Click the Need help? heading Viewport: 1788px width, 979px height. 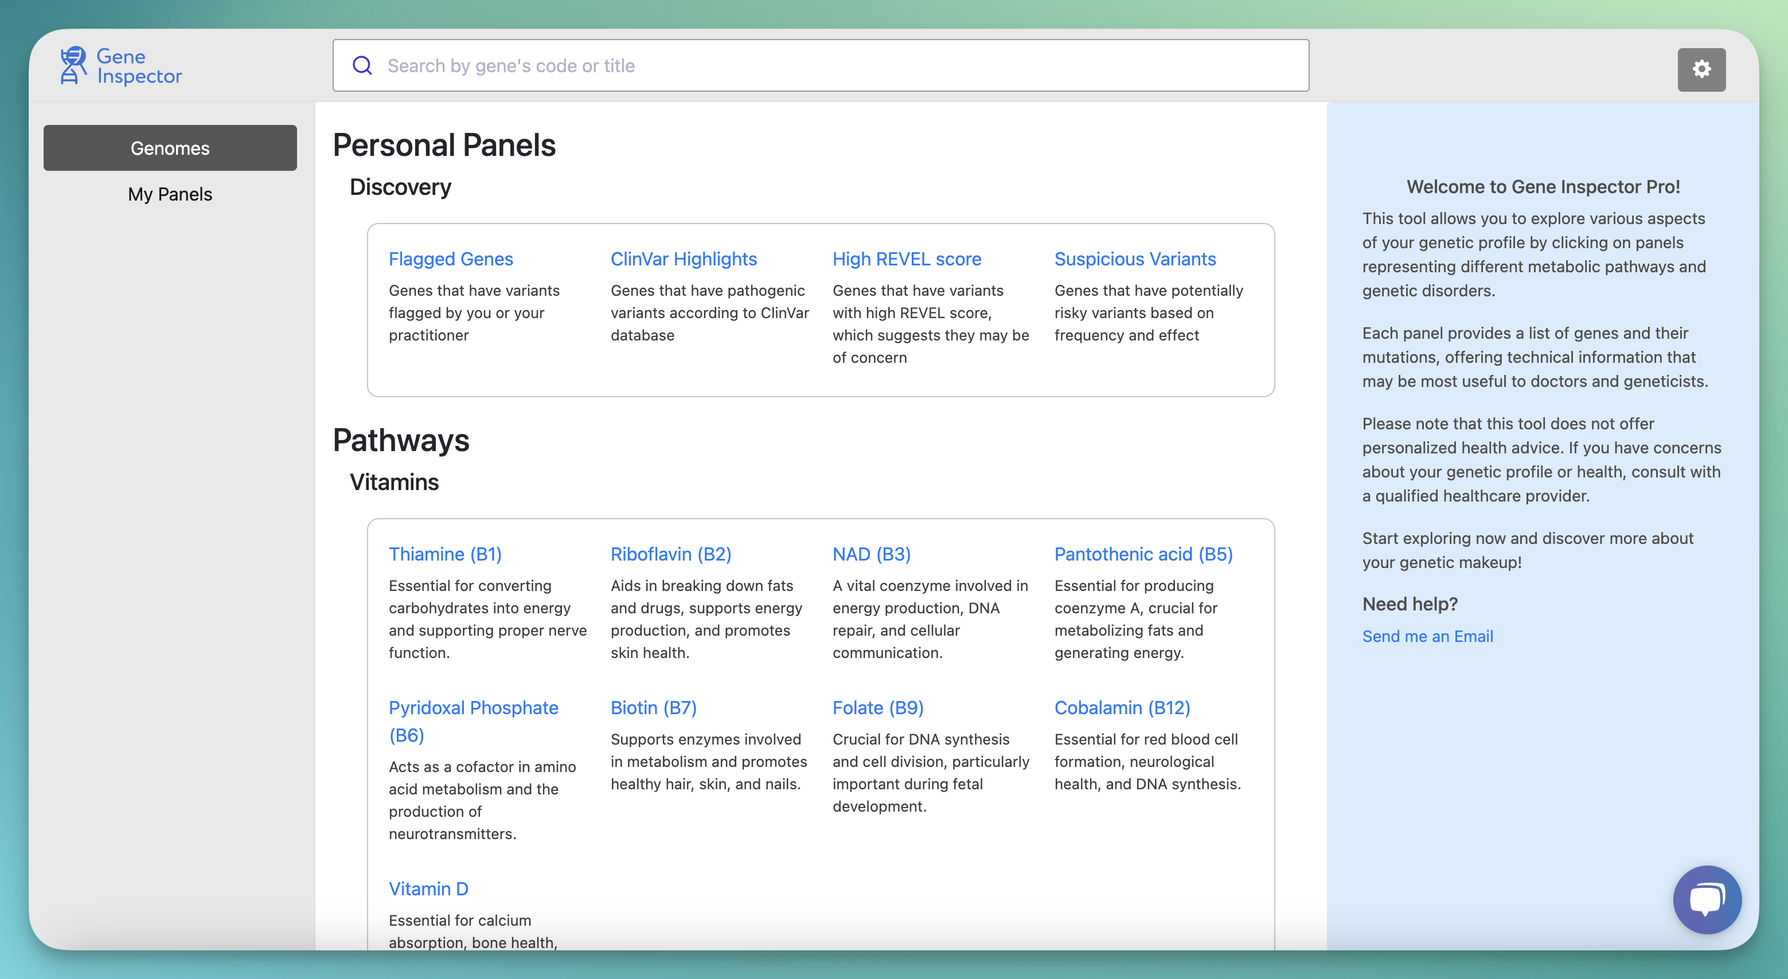click(1410, 604)
